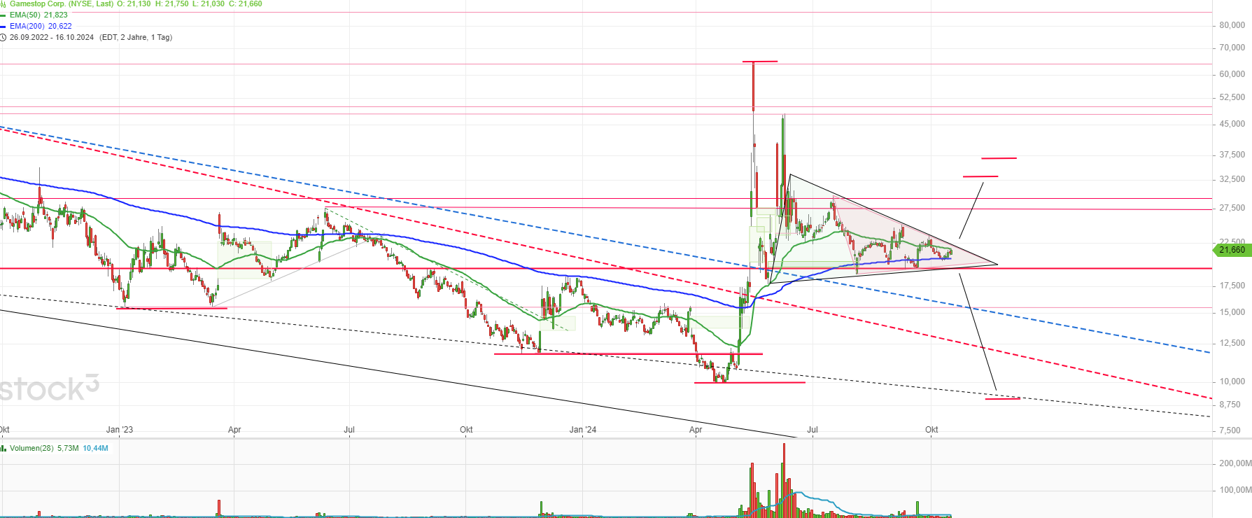Click the volume bars icon beside Volumen(28)

(3, 448)
